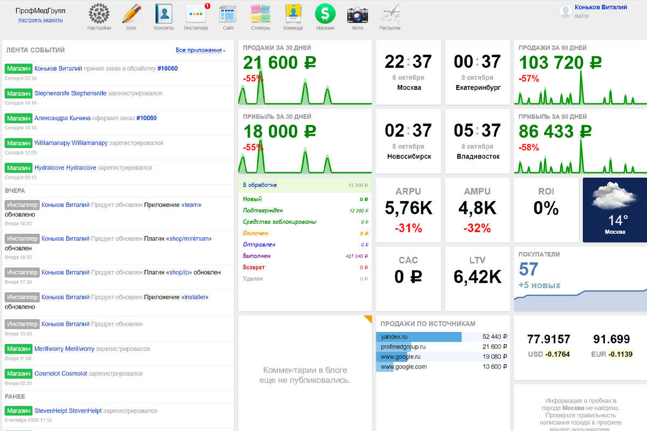Open the Рассылки mailing icon
The width and height of the screenshot is (647, 431).
390,14
